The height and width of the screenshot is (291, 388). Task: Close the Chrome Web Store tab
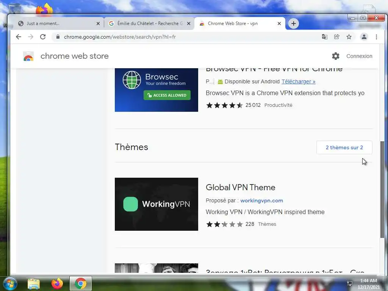(x=279, y=23)
